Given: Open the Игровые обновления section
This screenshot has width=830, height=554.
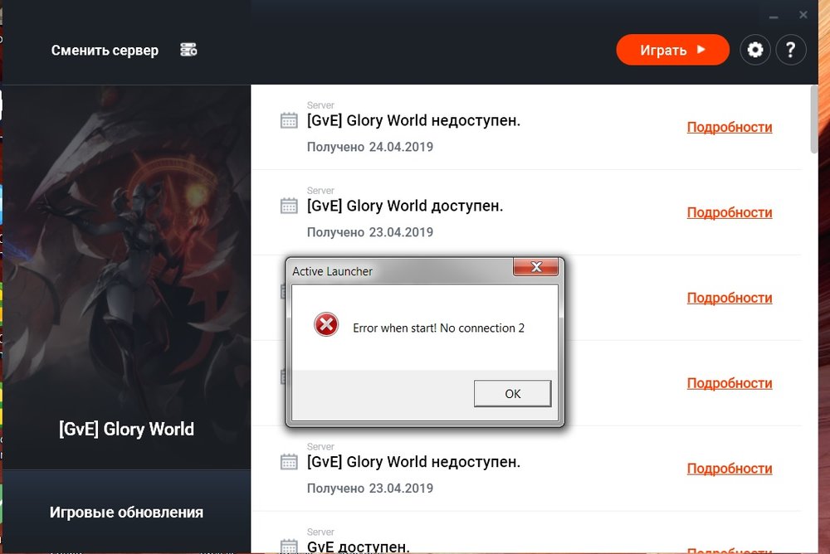Looking at the screenshot, I should 126,512.
